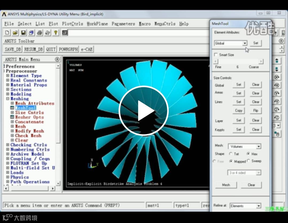Enable the Smart Size checkbox
288x223 pixels.
point(216,55)
